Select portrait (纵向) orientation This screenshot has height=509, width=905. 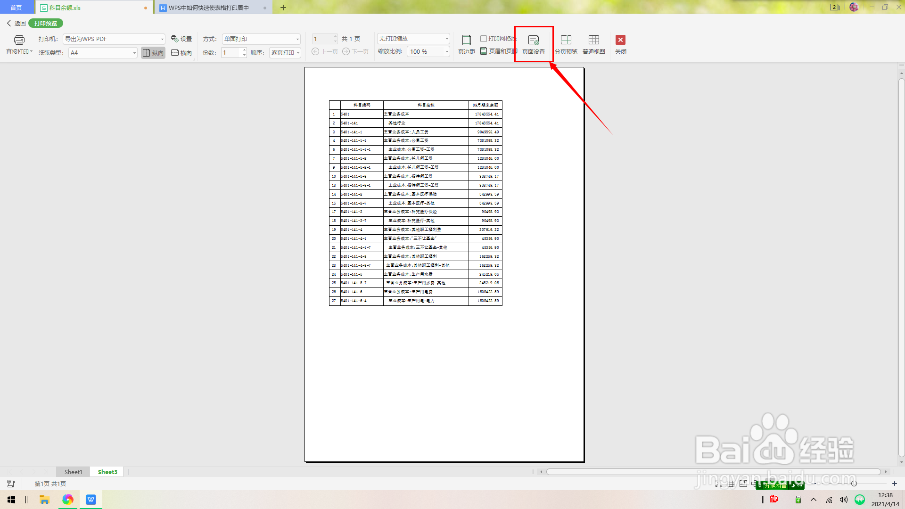[x=153, y=53]
